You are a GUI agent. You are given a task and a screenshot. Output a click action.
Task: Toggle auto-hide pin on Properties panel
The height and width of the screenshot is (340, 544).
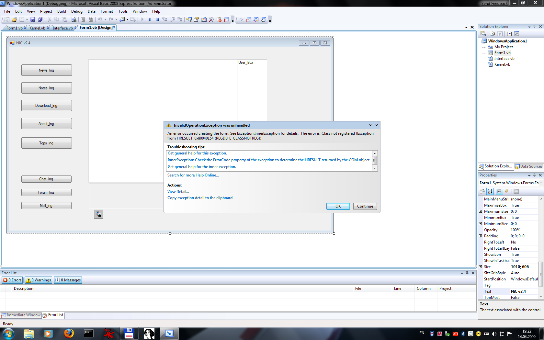[535, 175]
